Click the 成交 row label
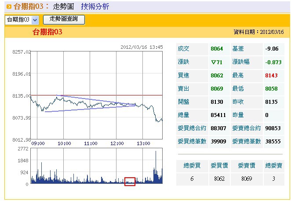Image resolution: width=291 pixels, height=201 pixels. [x=183, y=49]
